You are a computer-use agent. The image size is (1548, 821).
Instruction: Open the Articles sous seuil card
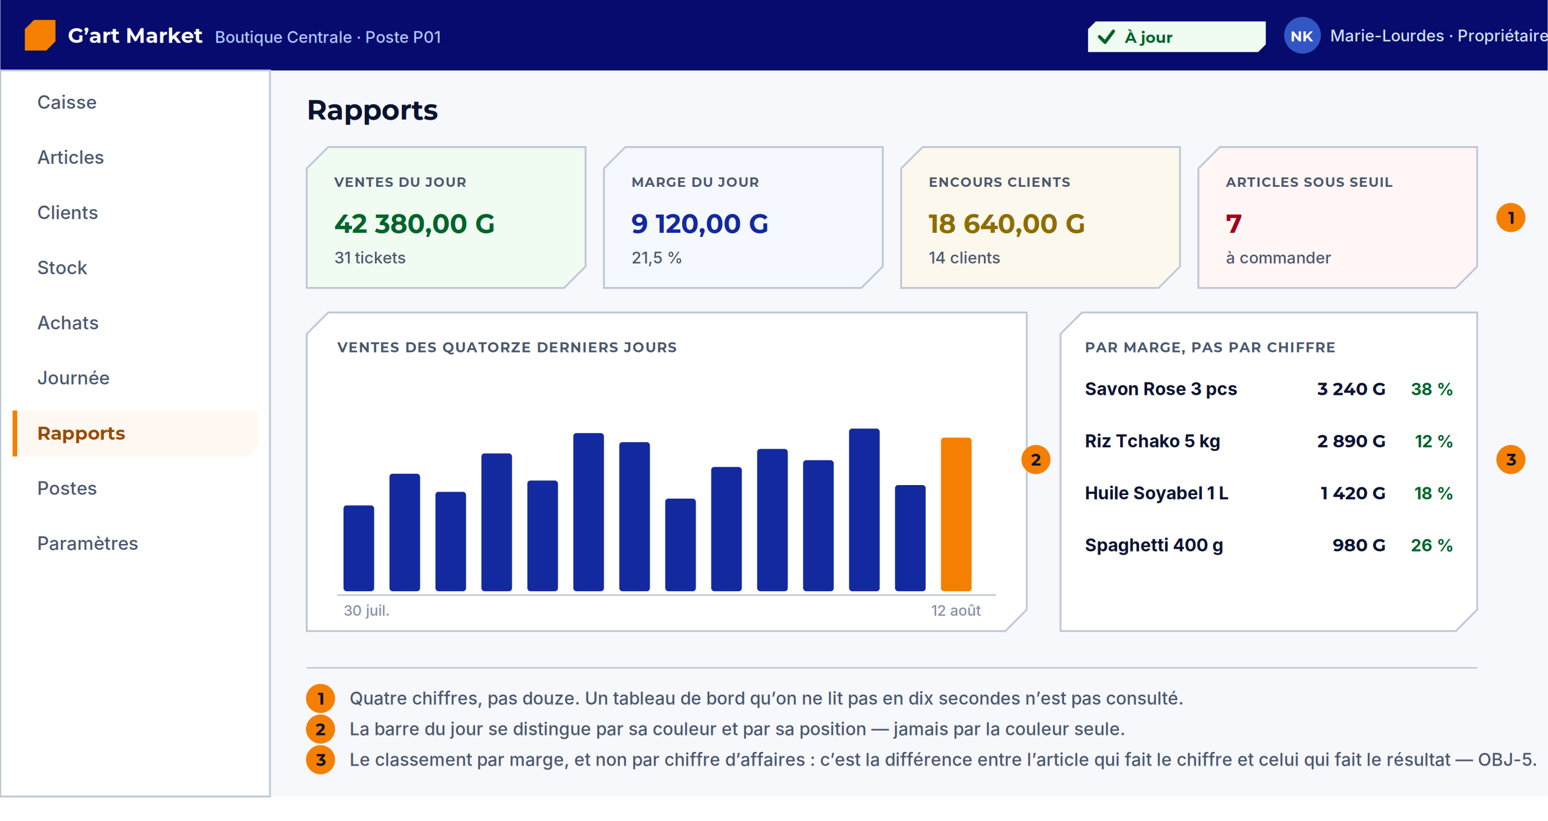[x=1338, y=217]
